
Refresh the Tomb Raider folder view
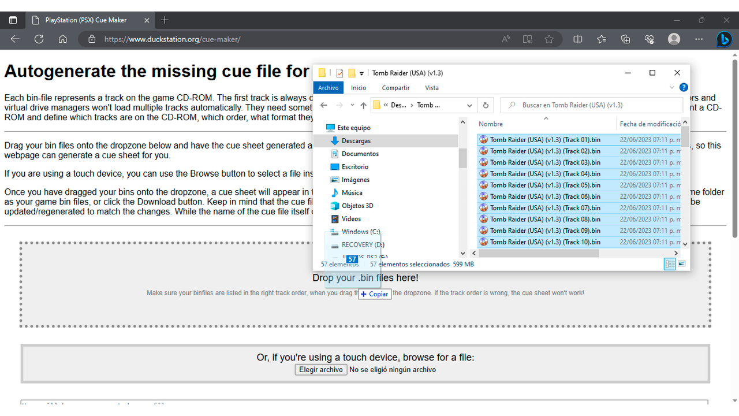point(486,105)
